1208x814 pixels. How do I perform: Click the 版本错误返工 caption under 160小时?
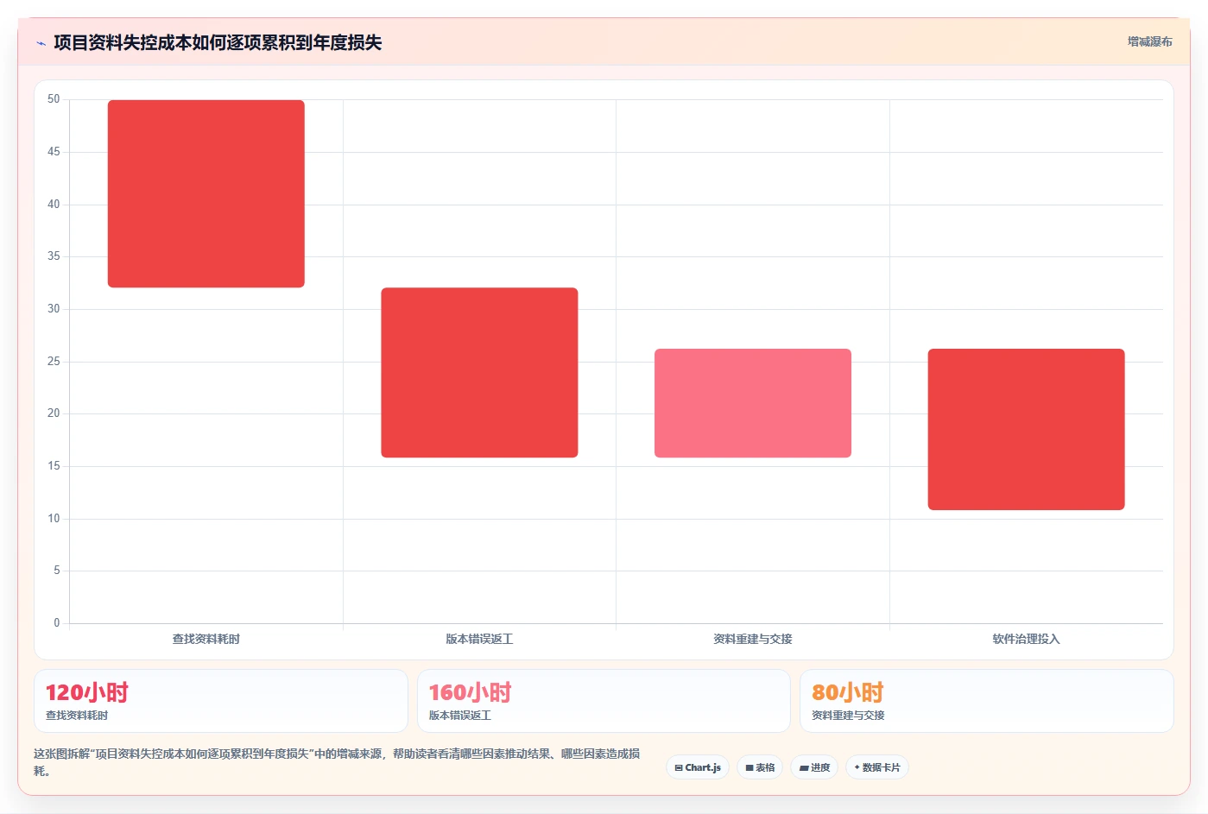pyautogui.click(x=460, y=716)
